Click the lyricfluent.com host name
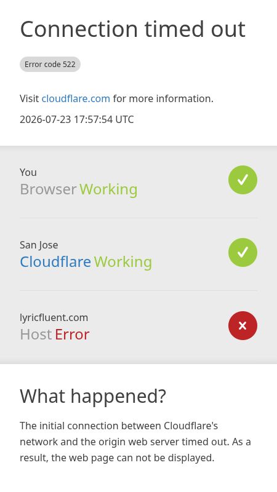This screenshot has width=277, height=492. point(54,317)
